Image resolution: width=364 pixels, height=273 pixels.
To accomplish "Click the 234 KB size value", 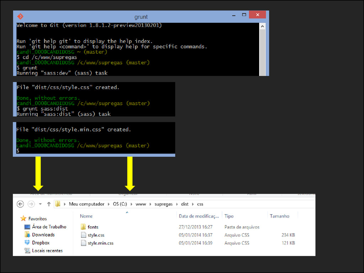I will 288,235.
